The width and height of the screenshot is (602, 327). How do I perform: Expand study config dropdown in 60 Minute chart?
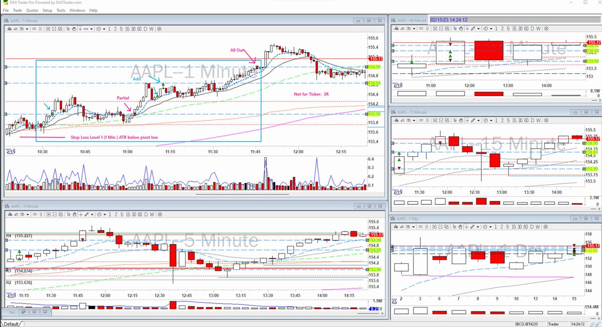point(414,29)
